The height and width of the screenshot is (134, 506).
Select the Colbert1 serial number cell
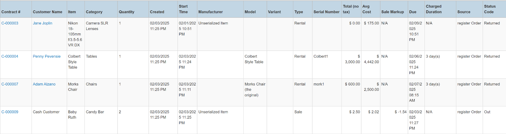pyautogui.click(x=321, y=56)
